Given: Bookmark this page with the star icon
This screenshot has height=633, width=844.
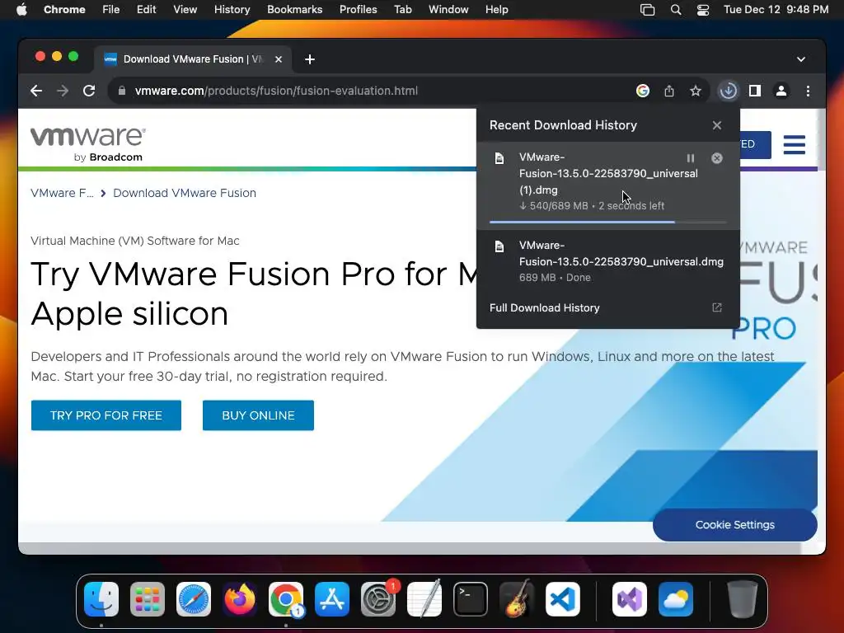Looking at the screenshot, I should [x=696, y=91].
